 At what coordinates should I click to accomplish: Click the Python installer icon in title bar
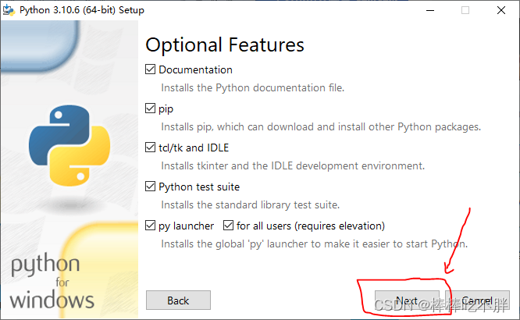(x=9, y=10)
